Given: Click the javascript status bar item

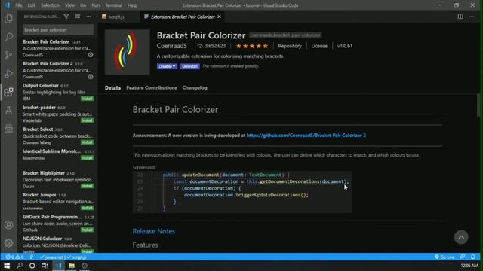Looking at the screenshot, I should [52, 257].
